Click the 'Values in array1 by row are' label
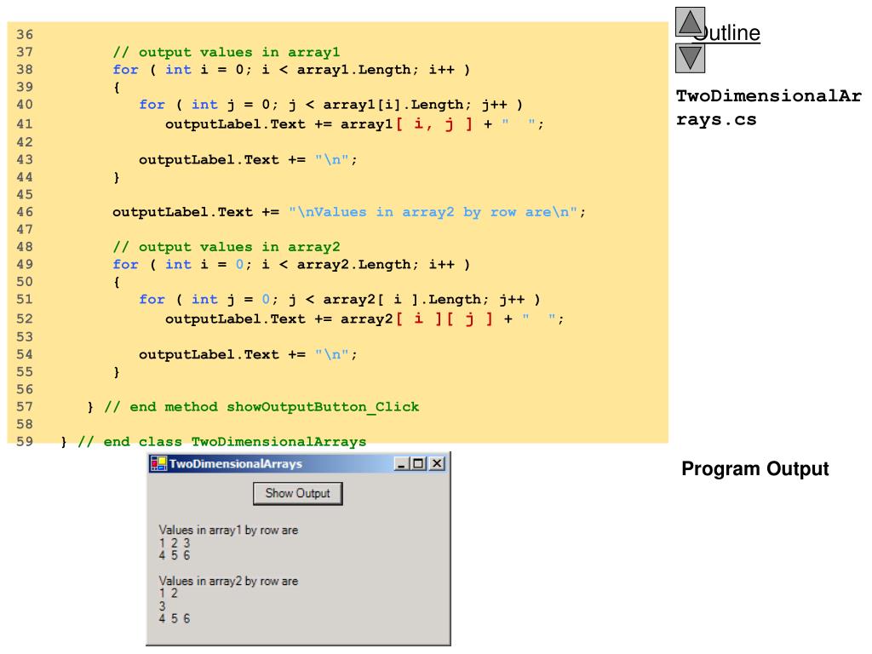 (x=228, y=530)
